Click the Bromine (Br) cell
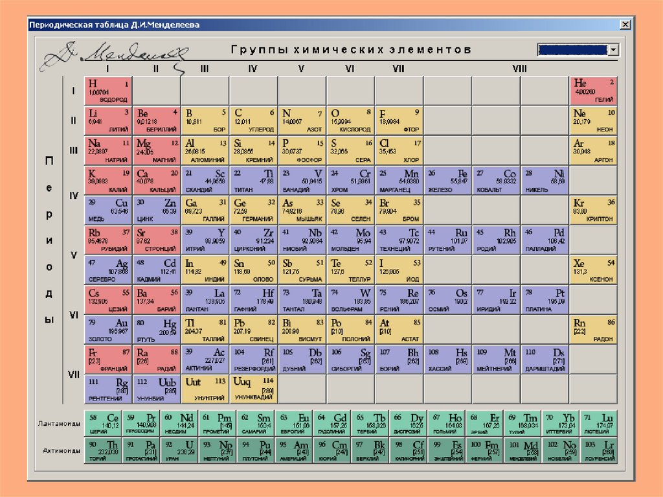 399,210
